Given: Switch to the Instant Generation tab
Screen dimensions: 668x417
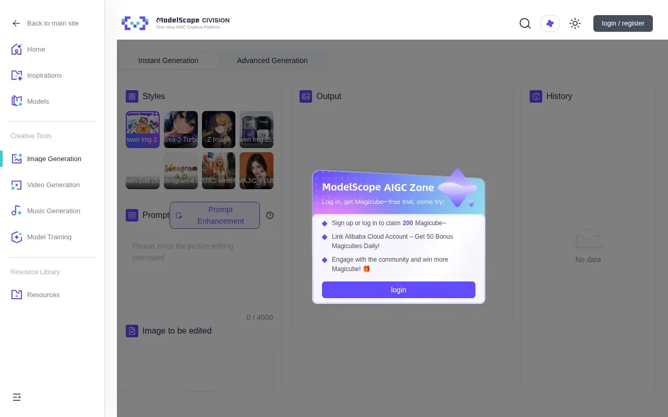Looking at the screenshot, I should click(168, 60).
